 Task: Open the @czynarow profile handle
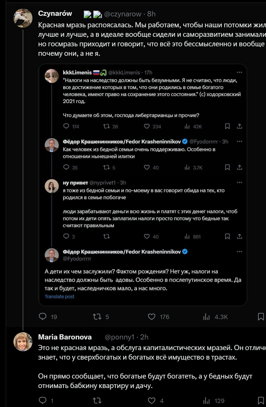(x=123, y=14)
